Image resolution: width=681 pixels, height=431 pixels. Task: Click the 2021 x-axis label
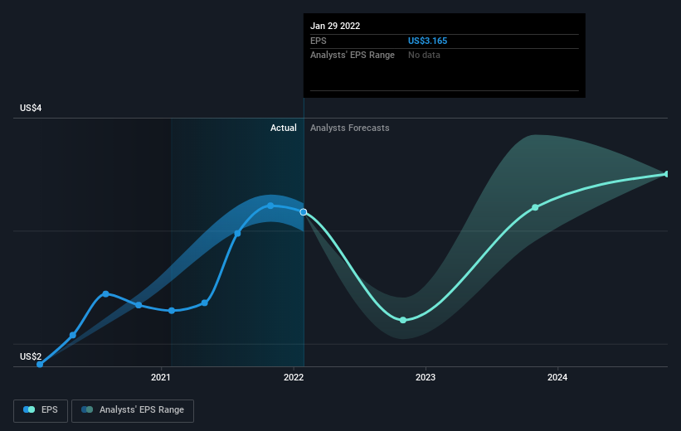coord(161,377)
